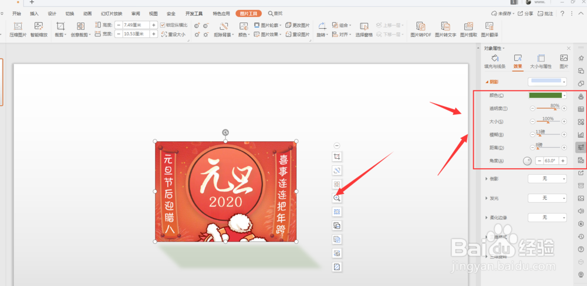
Task: Open the 动画 ribbon tab
Action: pos(87,13)
